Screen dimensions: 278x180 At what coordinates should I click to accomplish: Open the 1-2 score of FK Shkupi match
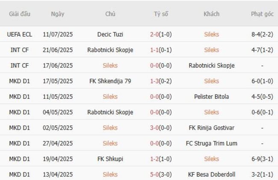pyautogui.click(x=161, y=159)
